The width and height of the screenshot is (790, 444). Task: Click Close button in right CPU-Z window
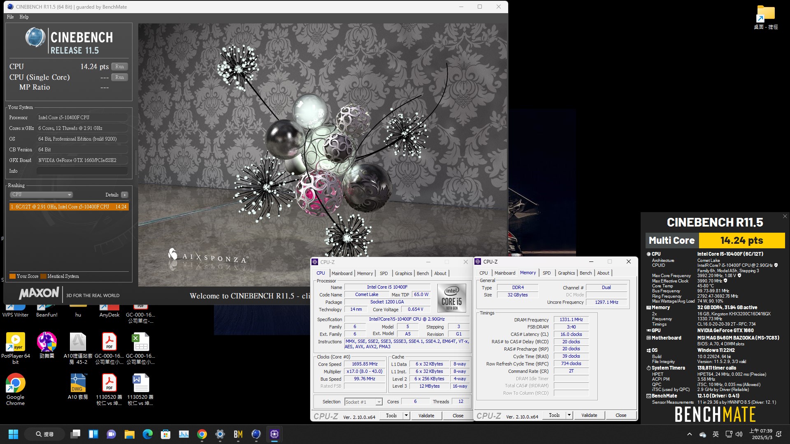621,415
